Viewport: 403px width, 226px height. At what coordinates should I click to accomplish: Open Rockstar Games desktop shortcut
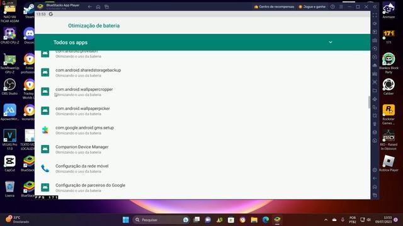[389, 114]
